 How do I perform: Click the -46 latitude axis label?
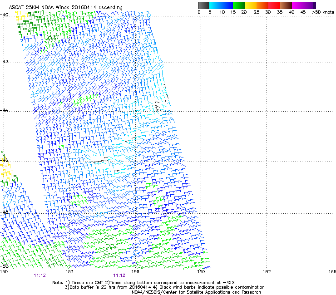coord(4,160)
